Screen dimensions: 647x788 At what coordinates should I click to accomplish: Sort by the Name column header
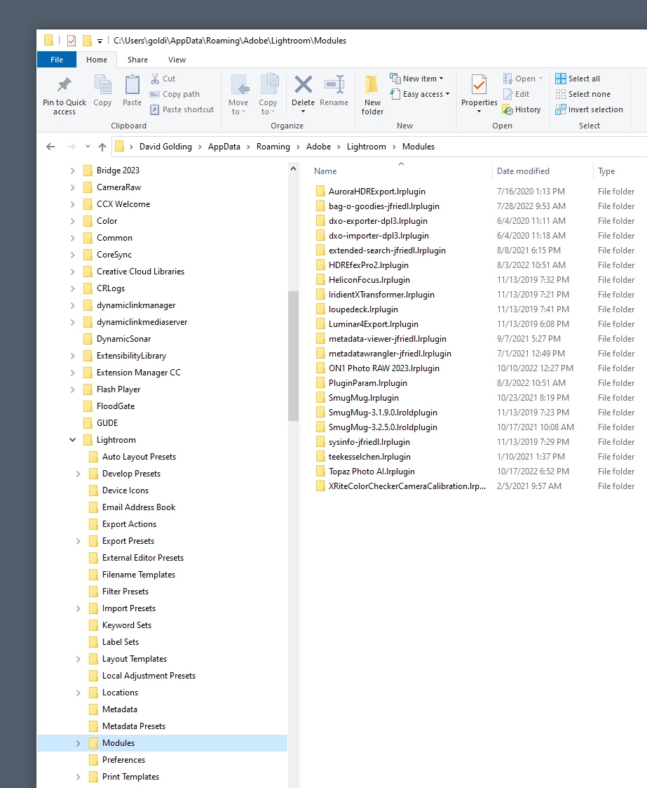pyautogui.click(x=325, y=171)
